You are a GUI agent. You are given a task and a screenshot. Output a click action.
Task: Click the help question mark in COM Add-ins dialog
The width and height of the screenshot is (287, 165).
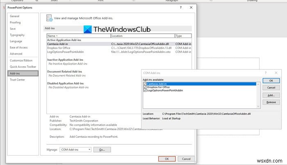pos(266,73)
